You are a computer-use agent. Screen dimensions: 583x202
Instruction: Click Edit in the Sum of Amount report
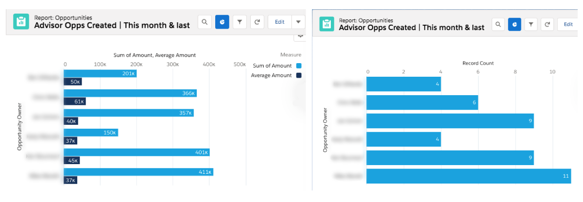pyautogui.click(x=279, y=22)
